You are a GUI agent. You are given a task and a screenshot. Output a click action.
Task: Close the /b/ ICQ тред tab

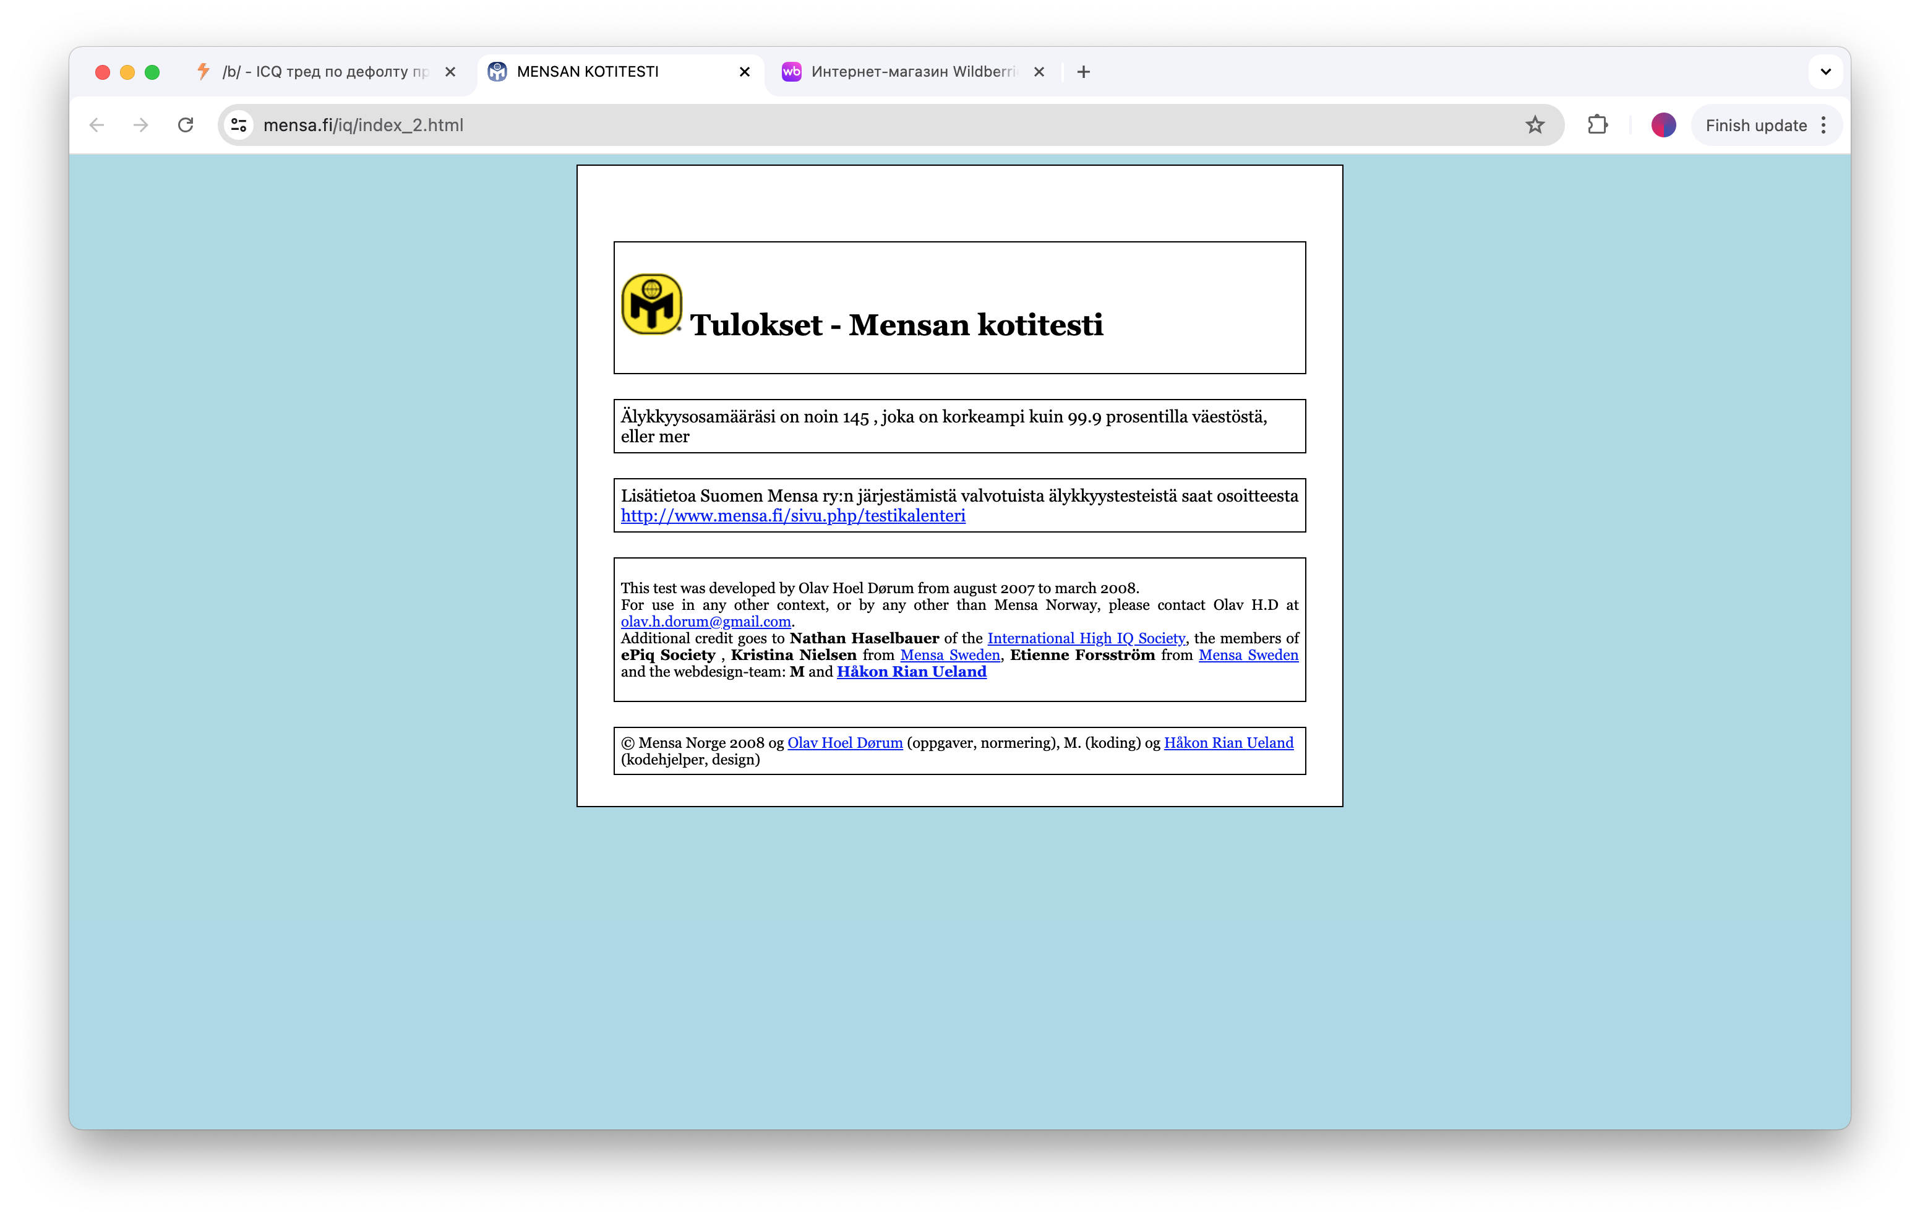tap(450, 72)
